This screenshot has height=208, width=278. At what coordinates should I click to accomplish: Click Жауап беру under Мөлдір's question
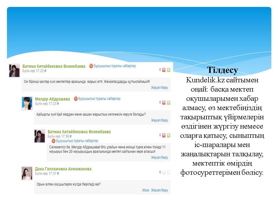coord(159,120)
